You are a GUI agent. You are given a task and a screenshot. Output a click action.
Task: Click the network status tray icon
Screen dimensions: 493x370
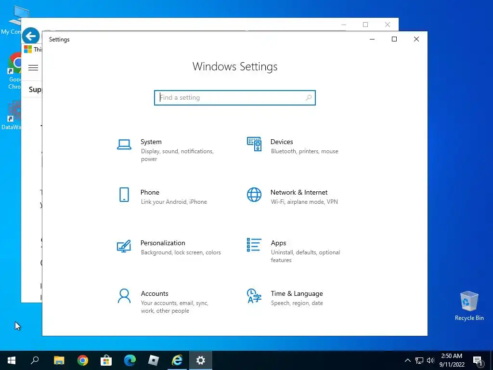pos(419,360)
